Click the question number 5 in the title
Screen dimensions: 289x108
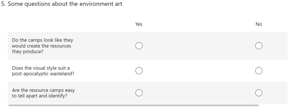3,4
